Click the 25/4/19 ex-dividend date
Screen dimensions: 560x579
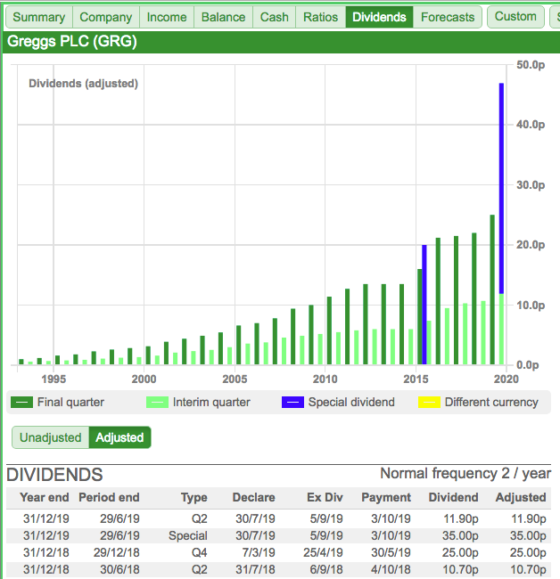(323, 553)
